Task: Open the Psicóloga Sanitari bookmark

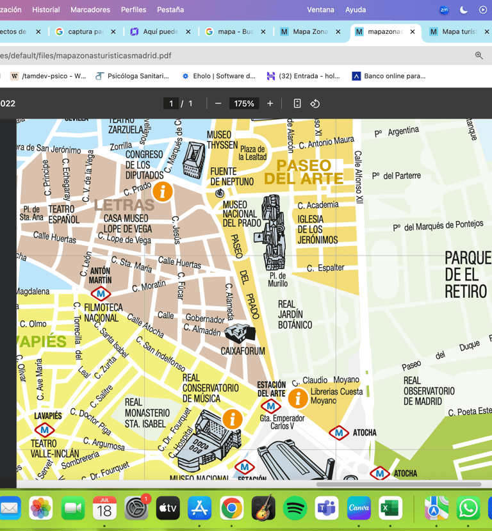Action: (x=132, y=76)
